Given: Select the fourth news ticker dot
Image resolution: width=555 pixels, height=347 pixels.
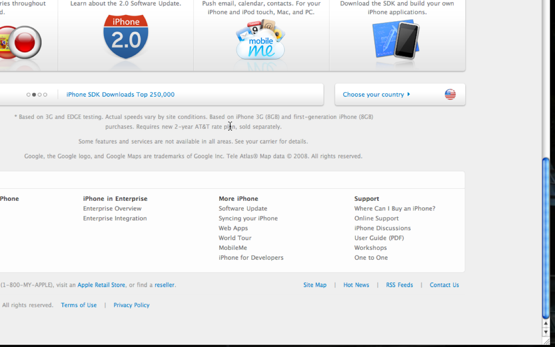Looking at the screenshot, I should pyautogui.click(x=45, y=95).
